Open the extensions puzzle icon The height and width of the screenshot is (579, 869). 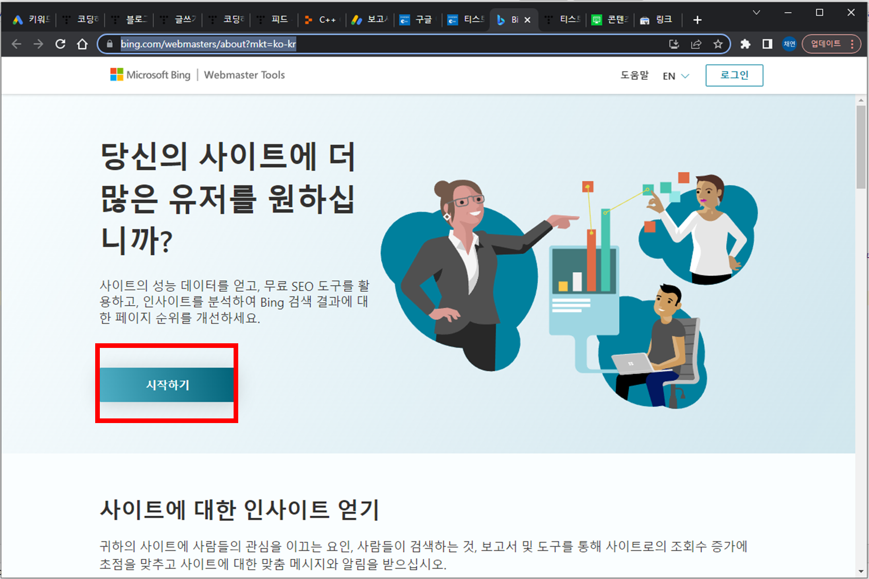[745, 44]
